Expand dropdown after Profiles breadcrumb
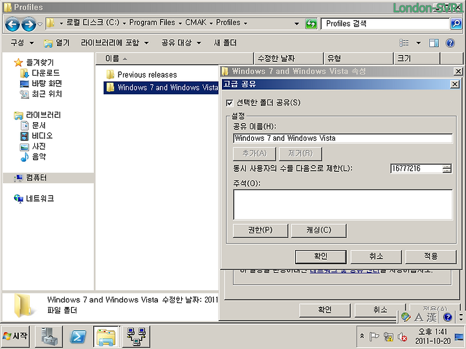466x349 pixels. [x=245, y=23]
